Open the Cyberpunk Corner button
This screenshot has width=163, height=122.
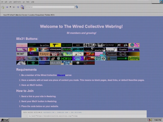pos(33,45)
